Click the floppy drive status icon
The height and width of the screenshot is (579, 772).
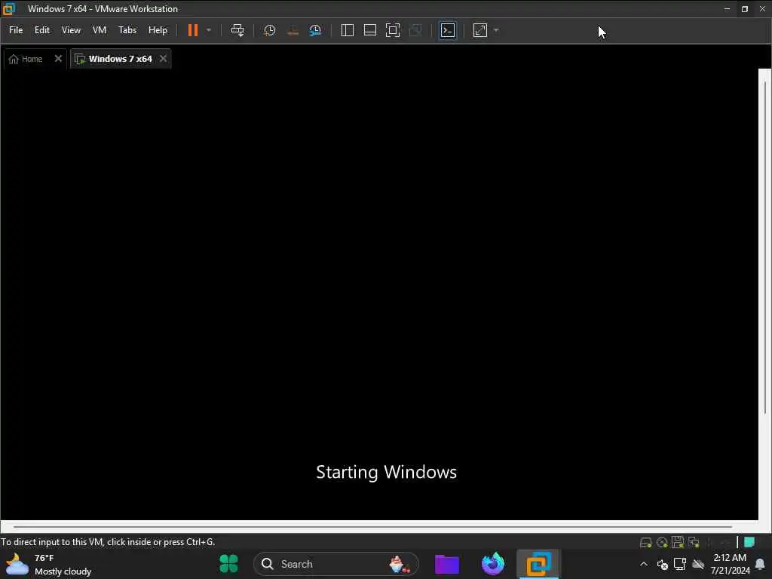tap(678, 542)
